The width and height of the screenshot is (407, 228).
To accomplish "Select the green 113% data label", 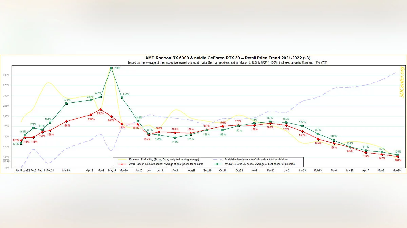I will click(382, 149).
